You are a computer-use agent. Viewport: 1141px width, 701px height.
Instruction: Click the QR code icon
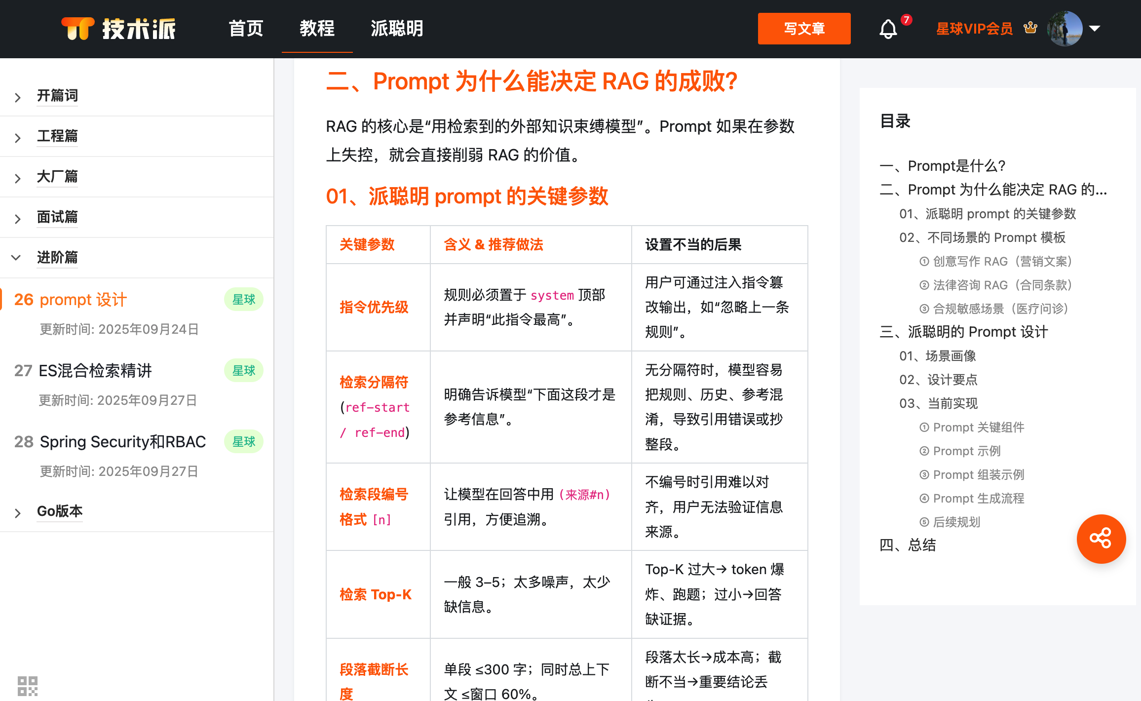pos(28,686)
